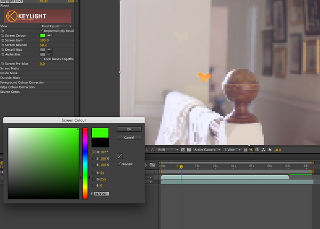Toggle pixel aspect ratio correction icon
The width and height of the screenshot is (320, 229).
point(245,150)
